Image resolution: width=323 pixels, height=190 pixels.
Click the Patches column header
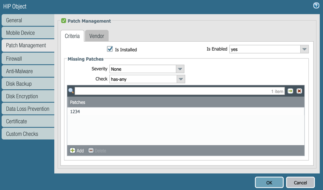click(186, 102)
